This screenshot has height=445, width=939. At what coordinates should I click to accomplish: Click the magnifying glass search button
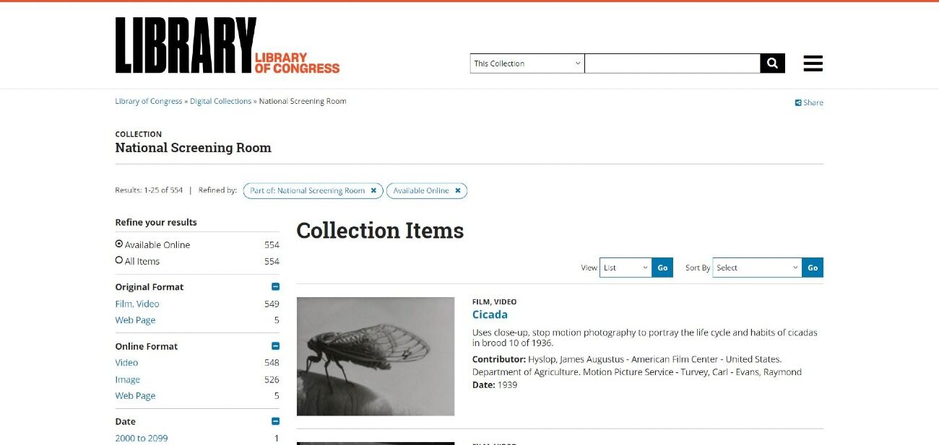pyautogui.click(x=772, y=63)
